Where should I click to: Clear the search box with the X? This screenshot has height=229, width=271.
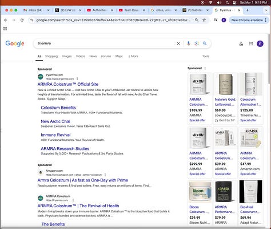(x=178, y=44)
